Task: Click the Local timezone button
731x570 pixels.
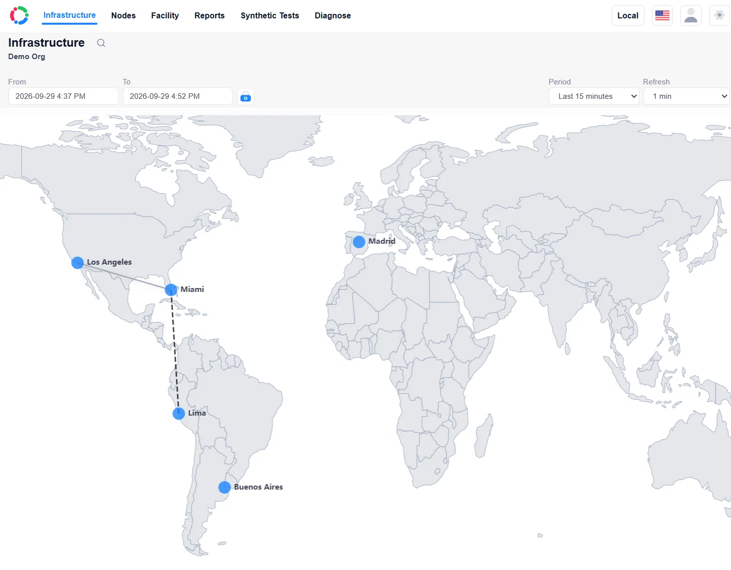Action: (x=628, y=15)
